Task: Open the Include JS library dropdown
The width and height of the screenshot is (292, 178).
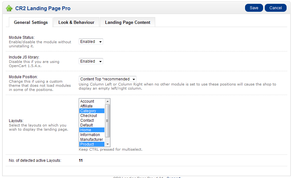Action: point(91,61)
